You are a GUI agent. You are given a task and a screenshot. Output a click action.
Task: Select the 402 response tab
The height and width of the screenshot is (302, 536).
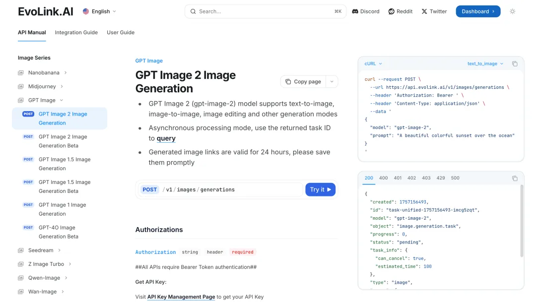[x=411, y=178]
